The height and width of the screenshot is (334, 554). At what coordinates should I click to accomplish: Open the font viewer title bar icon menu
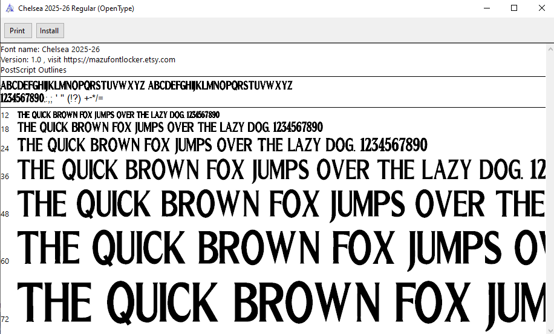10,8
